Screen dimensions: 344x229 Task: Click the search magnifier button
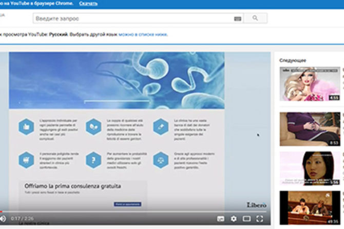click(255, 18)
